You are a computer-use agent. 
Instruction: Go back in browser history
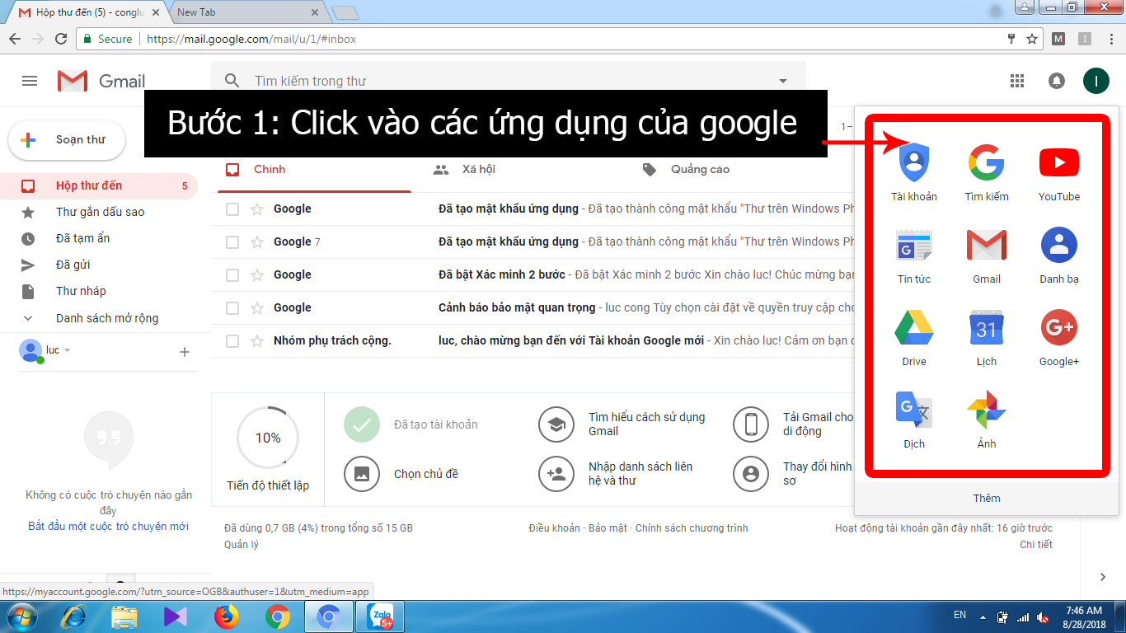point(15,39)
